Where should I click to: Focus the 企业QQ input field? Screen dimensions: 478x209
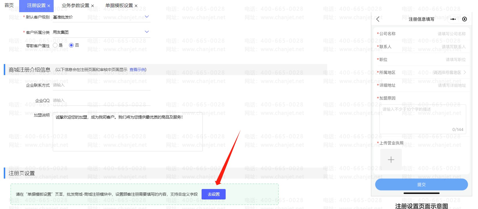click(102, 101)
